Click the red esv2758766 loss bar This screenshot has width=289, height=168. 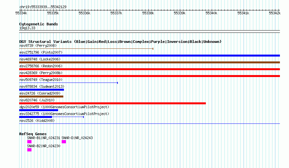[149, 69]
